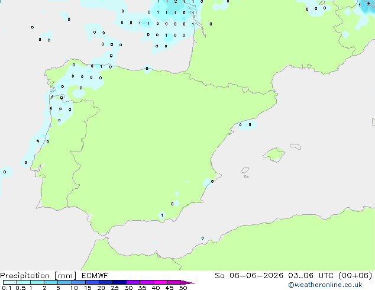Image resolution: width=375 pixels, height=290 pixels.
Task: Click legend value '25'
Action: (115, 288)
